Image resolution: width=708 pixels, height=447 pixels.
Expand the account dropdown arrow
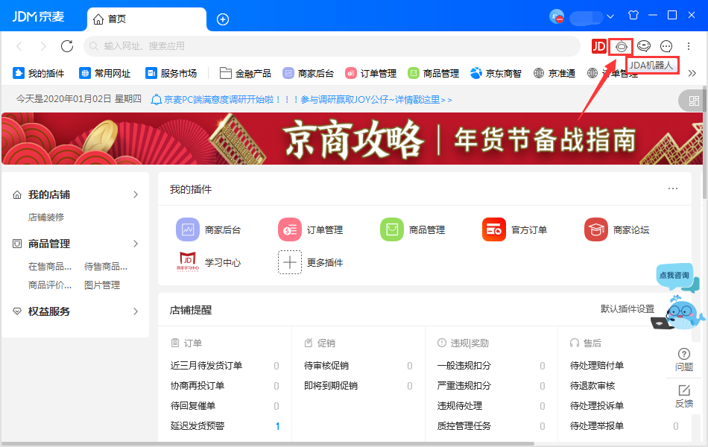(610, 16)
